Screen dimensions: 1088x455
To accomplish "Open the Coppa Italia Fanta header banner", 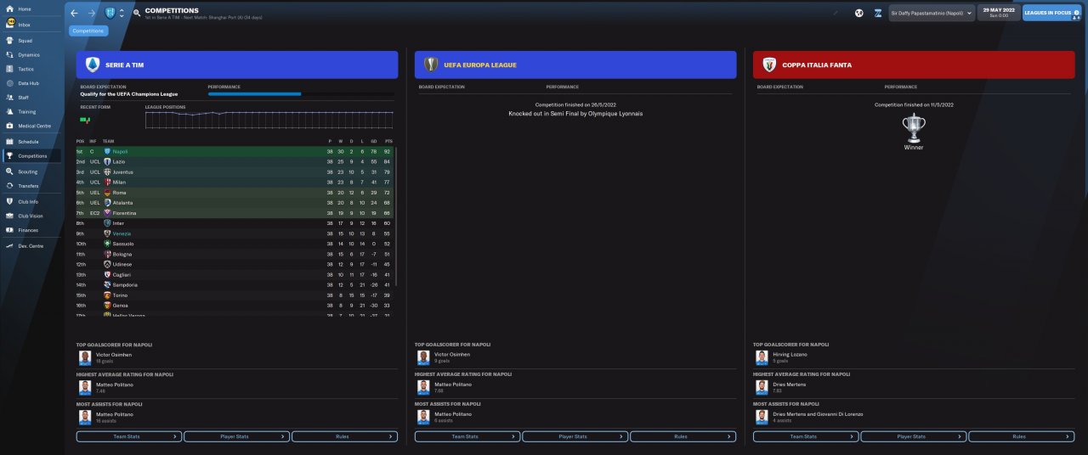I will pyautogui.click(x=914, y=65).
